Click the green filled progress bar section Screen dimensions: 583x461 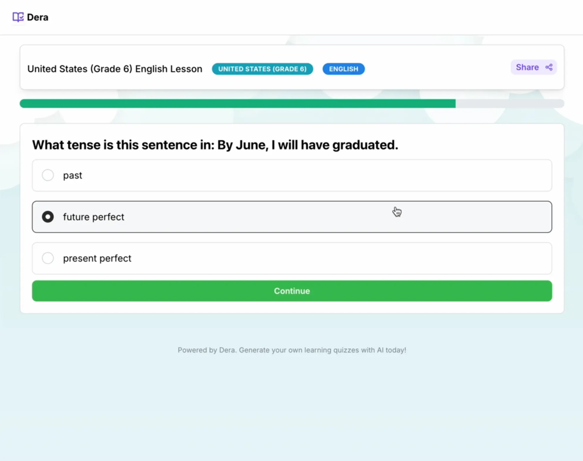tap(238, 104)
